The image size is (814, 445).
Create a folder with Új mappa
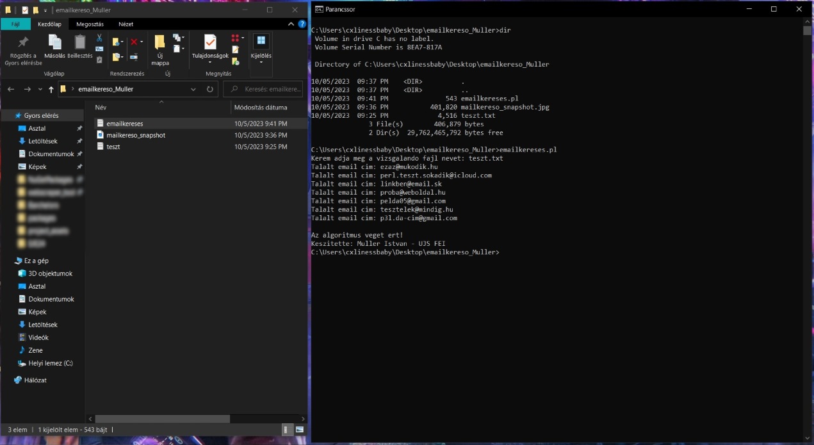click(x=159, y=50)
